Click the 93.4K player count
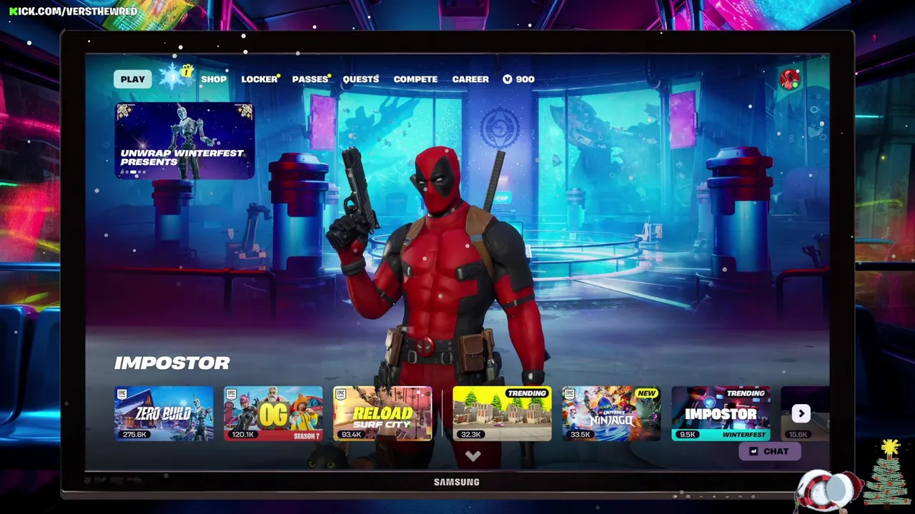 point(351,434)
